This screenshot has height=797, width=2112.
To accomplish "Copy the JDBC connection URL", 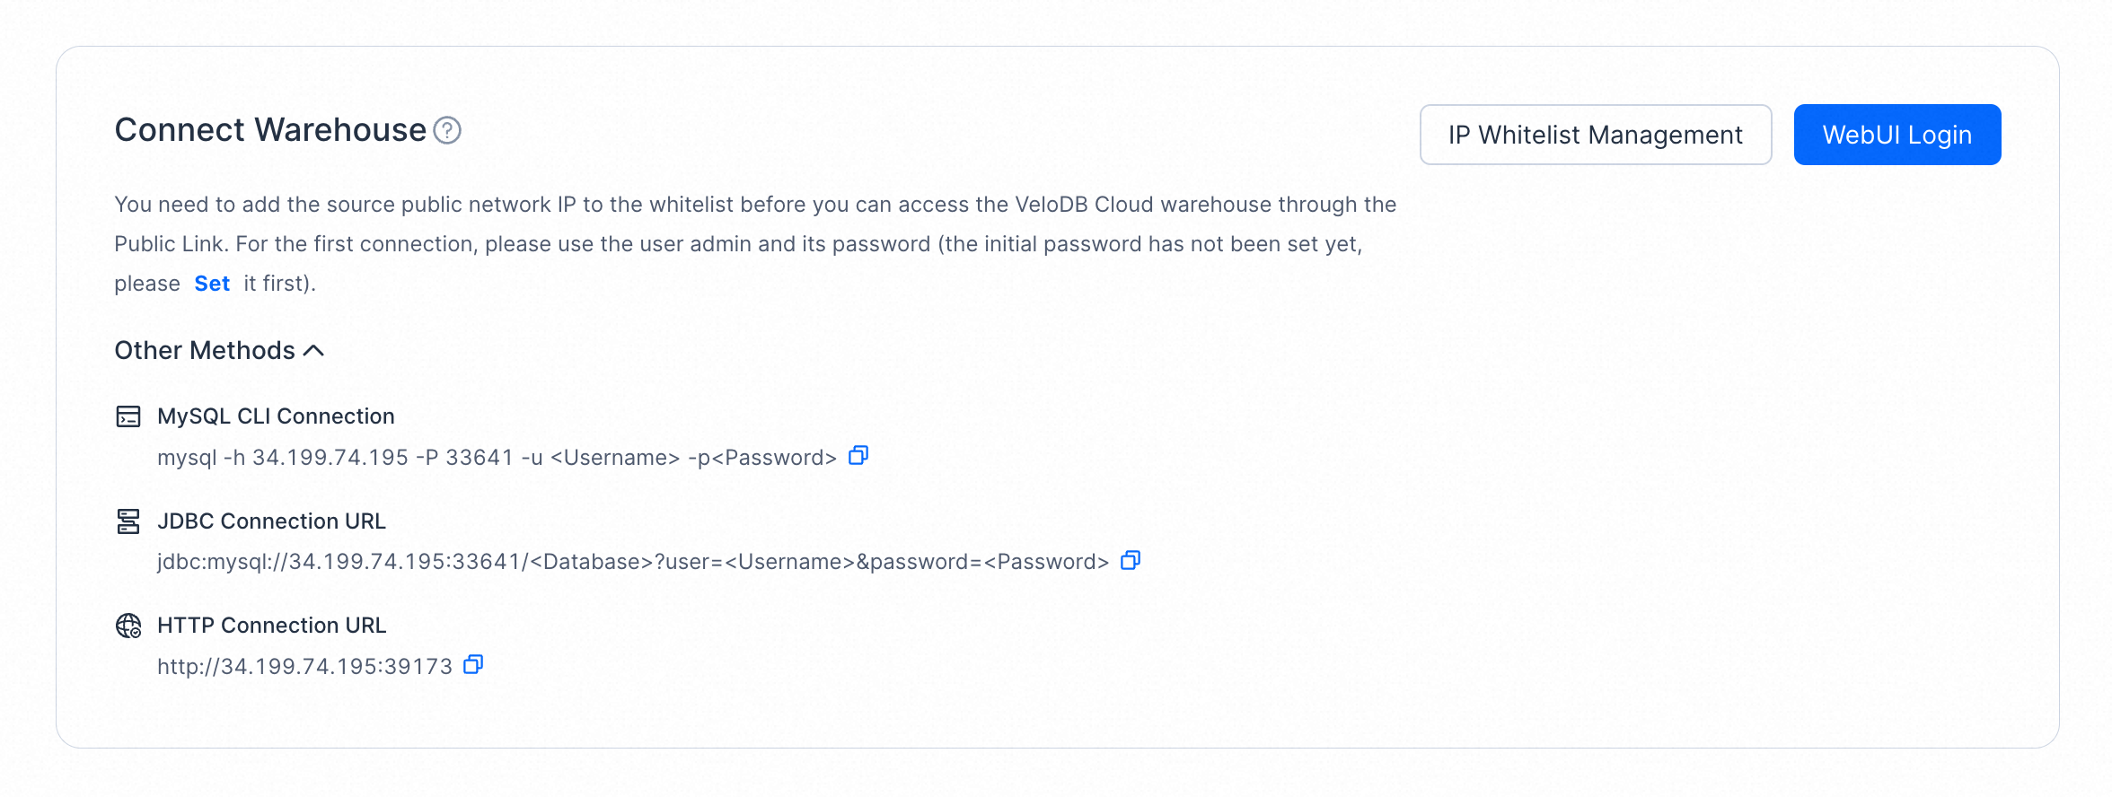I will tap(1131, 561).
